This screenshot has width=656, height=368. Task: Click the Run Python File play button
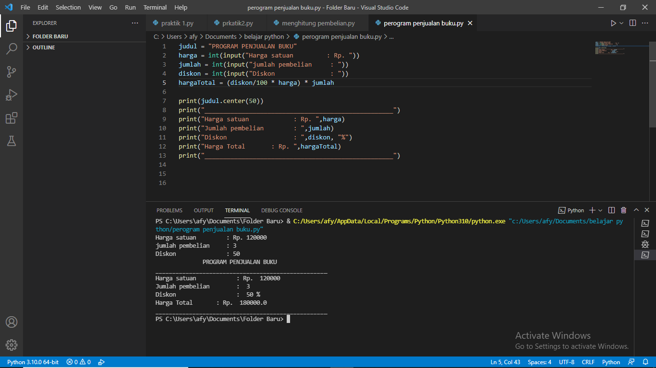pos(613,23)
